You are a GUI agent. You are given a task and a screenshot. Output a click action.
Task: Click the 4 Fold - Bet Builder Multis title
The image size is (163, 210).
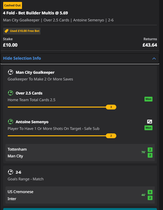35,13
